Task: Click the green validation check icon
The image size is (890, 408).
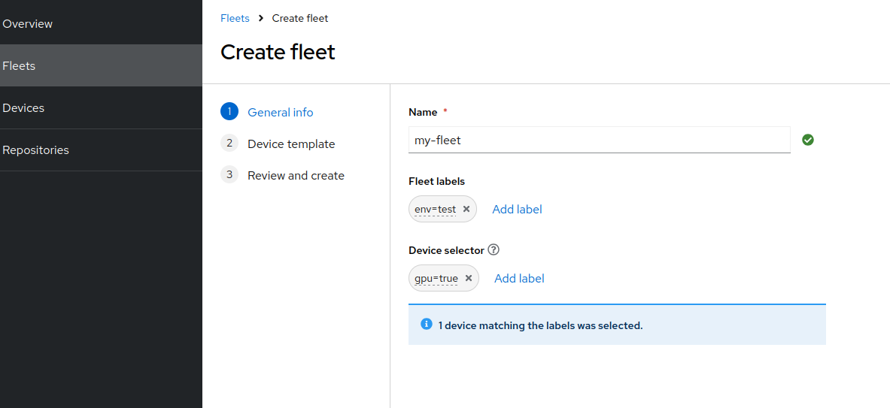Action: pos(808,140)
